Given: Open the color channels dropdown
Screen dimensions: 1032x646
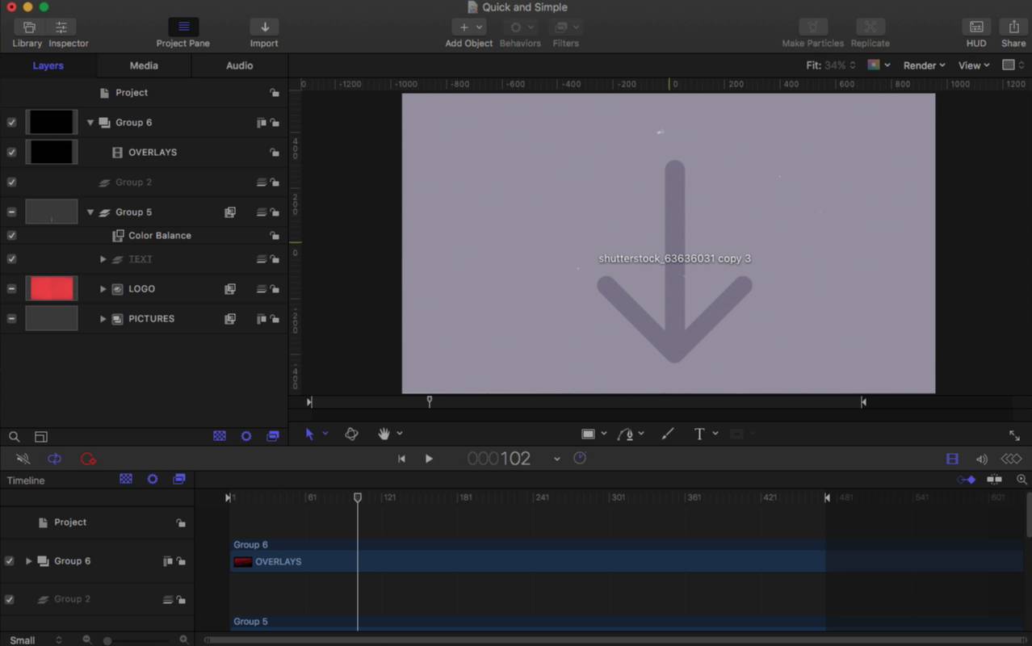Looking at the screenshot, I should (x=879, y=65).
